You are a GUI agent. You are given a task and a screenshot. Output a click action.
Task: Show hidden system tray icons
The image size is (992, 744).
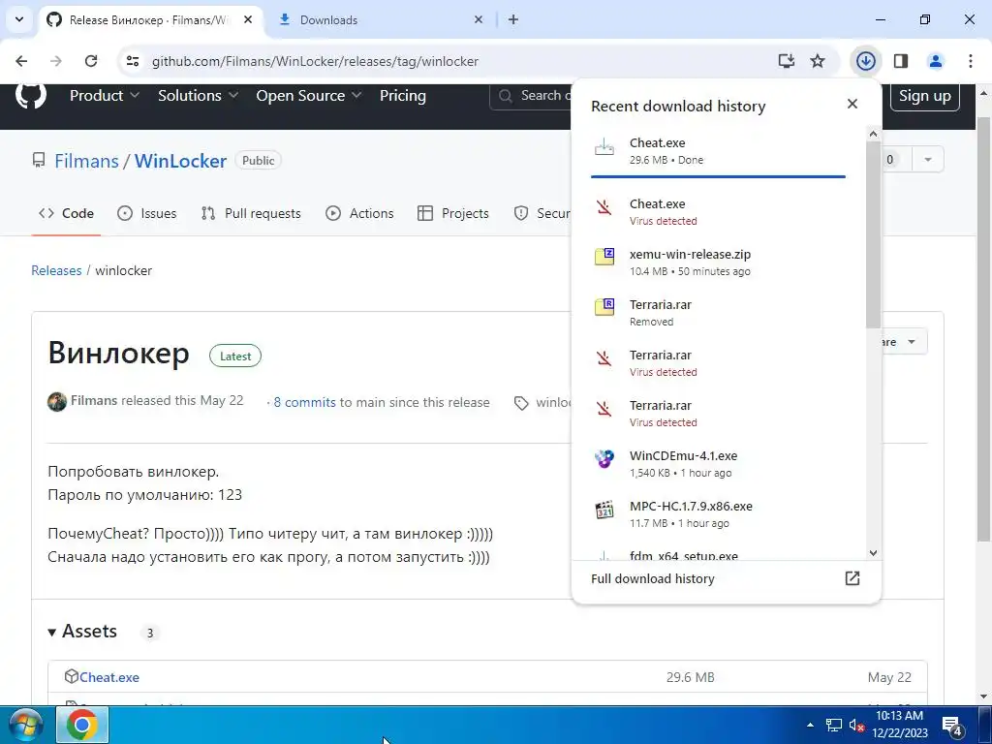tap(810, 725)
